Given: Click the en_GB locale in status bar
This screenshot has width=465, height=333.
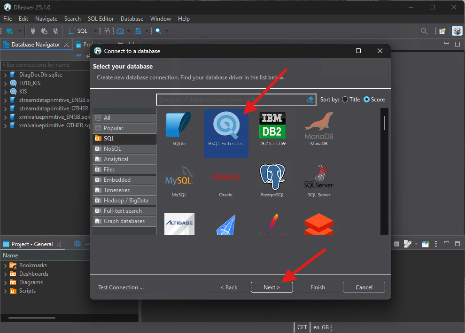Looking at the screenshot, I should pyautogui.click(x=321, y=327).
